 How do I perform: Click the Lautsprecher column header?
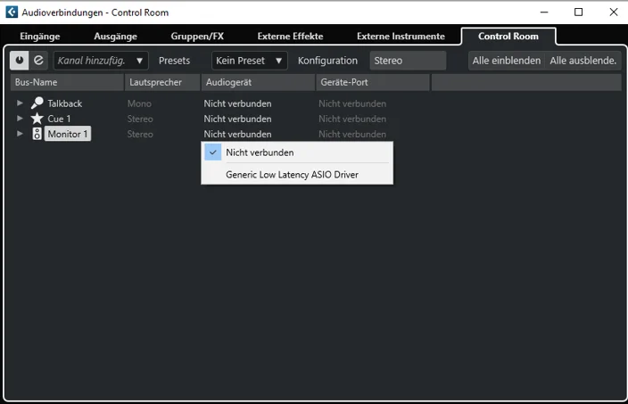[x=162, y=82]
